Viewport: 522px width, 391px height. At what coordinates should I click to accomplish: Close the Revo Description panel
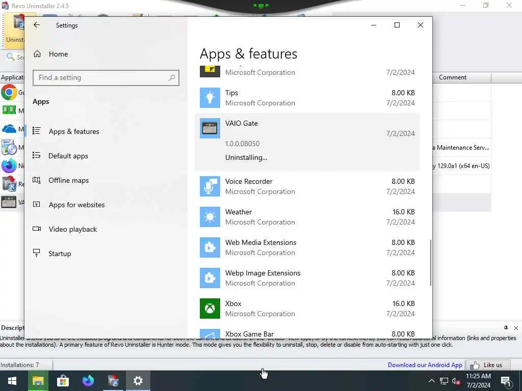pyautogui.click(x=516, y=328)
